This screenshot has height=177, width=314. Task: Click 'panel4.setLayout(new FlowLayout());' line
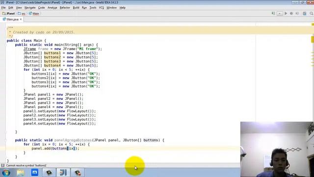[59, 123]
